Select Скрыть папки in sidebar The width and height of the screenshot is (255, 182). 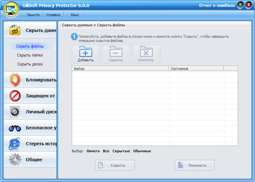30,55
